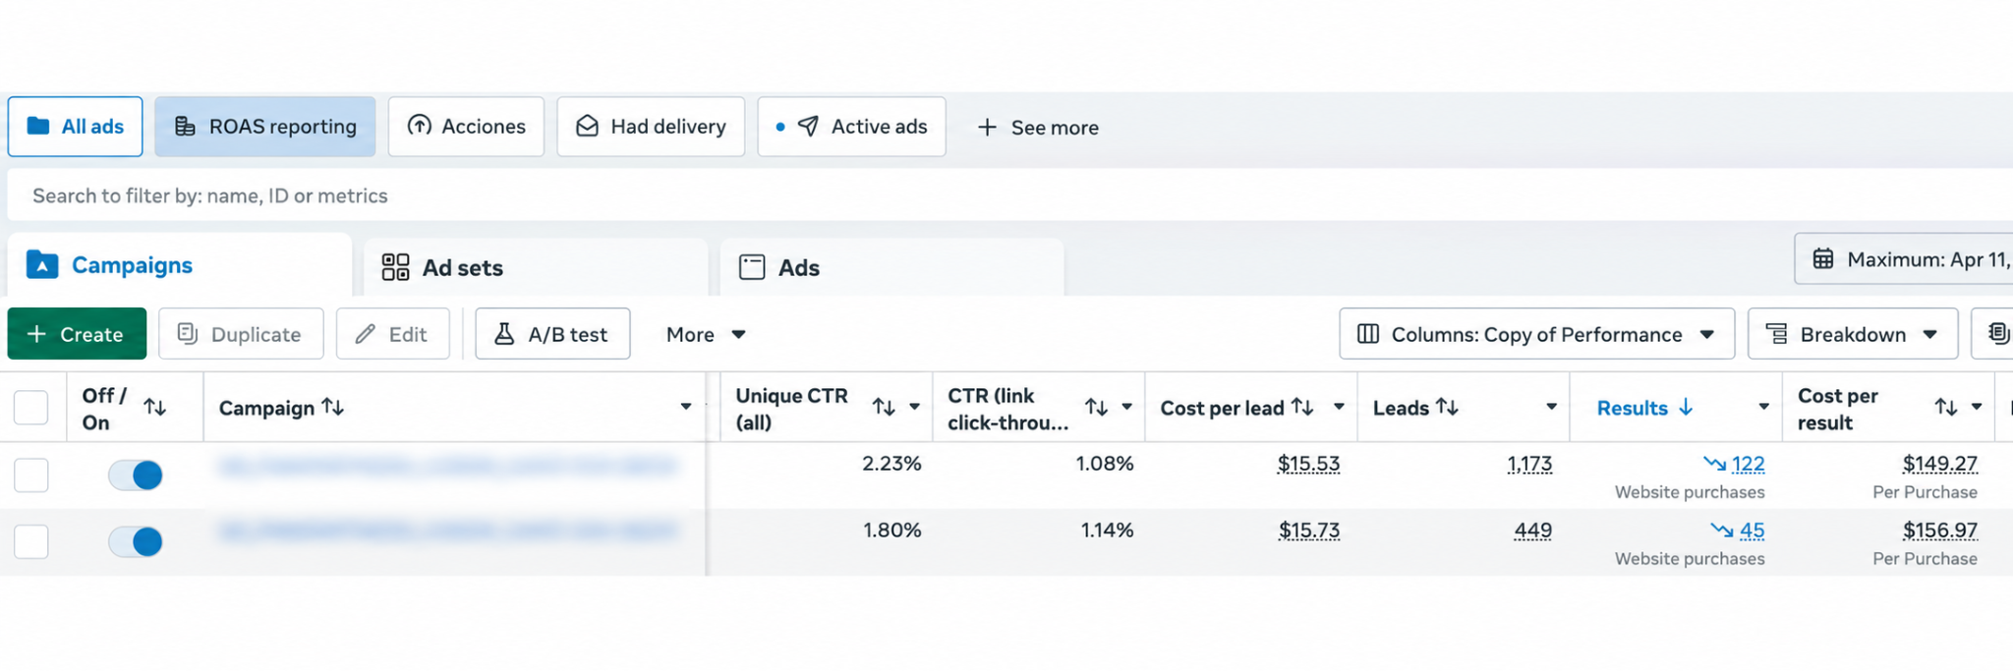The width and height of the screenshot is (2013, 671).
Task: Sort by Cost per lead arrows
Action: (x=1302, y=407)
